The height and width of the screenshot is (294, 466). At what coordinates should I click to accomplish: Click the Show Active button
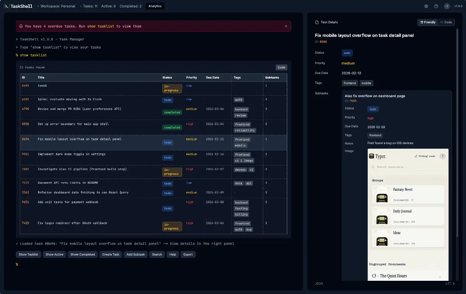tap(54, 254)
